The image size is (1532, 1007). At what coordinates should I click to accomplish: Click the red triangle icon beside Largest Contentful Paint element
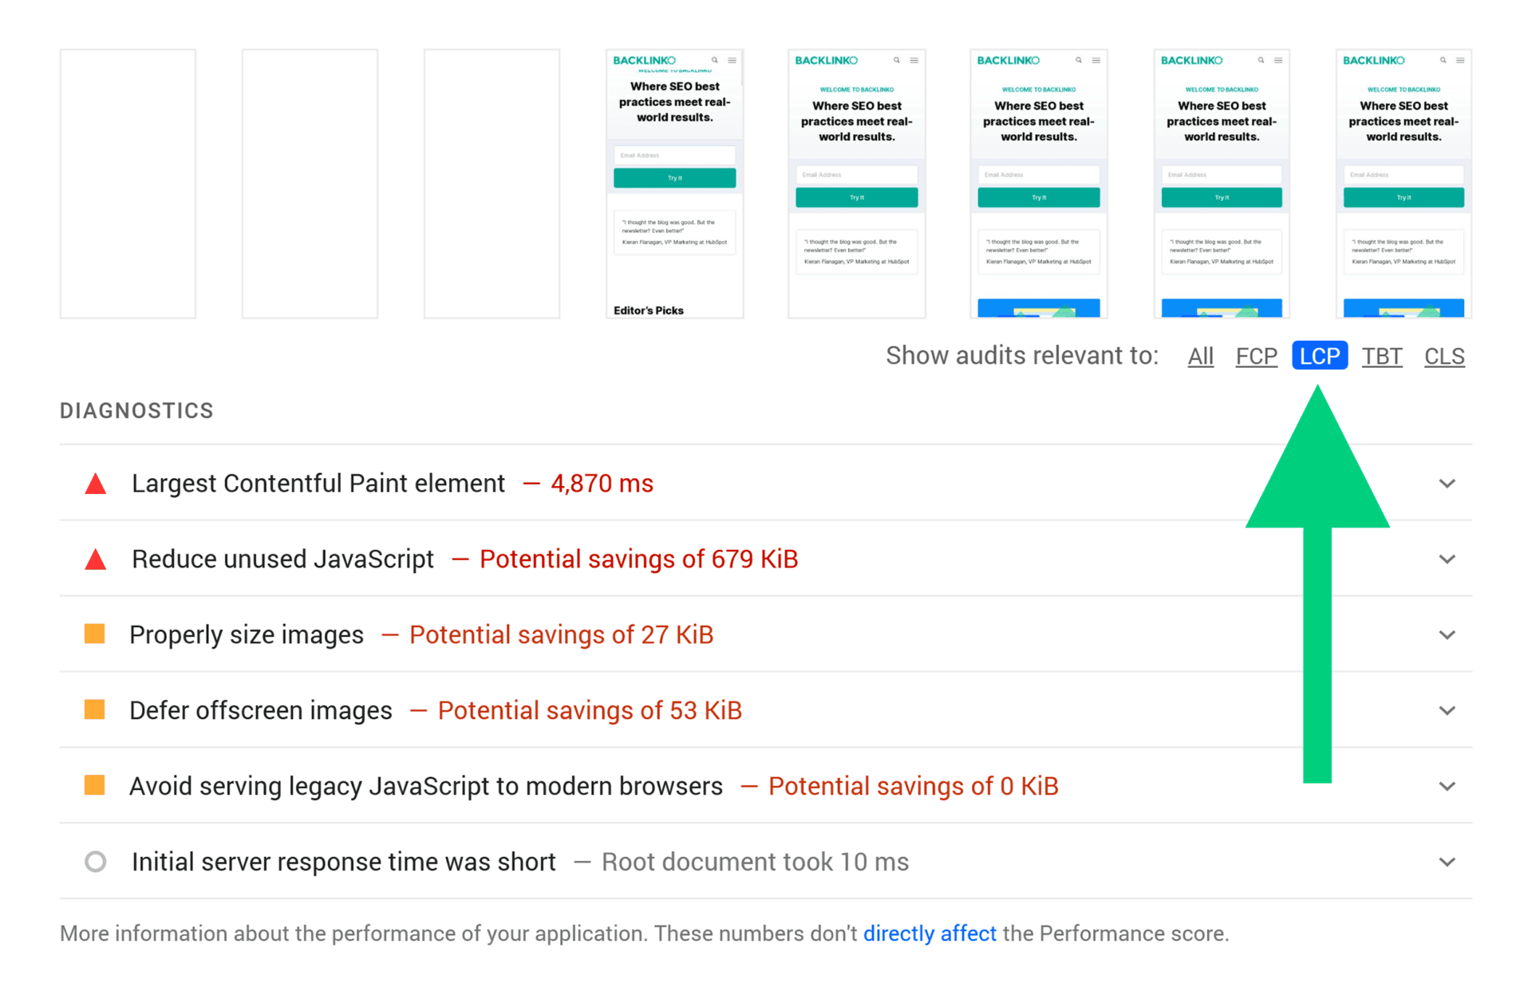pos(96,483)
